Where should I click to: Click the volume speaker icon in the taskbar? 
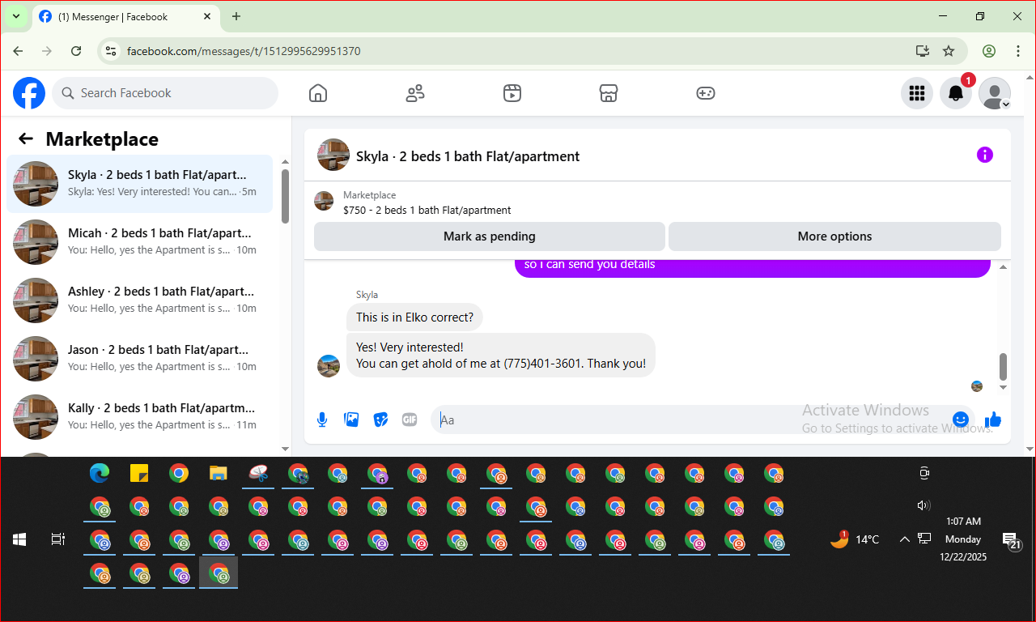pos(923,505)
